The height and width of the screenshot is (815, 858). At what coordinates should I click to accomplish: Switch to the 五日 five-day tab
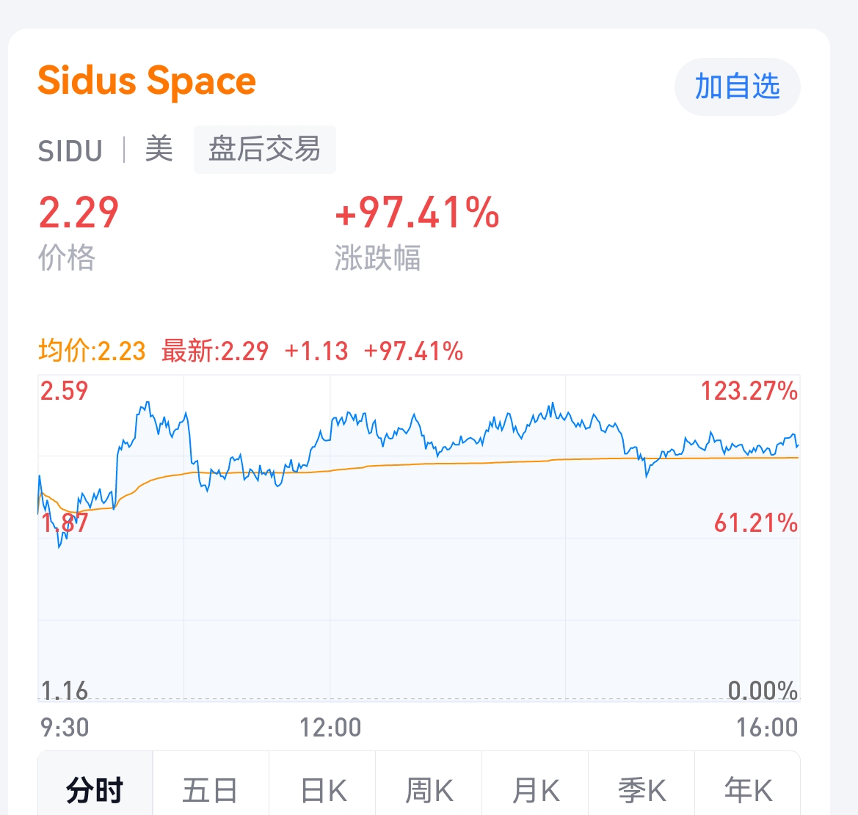click(210, 791)
